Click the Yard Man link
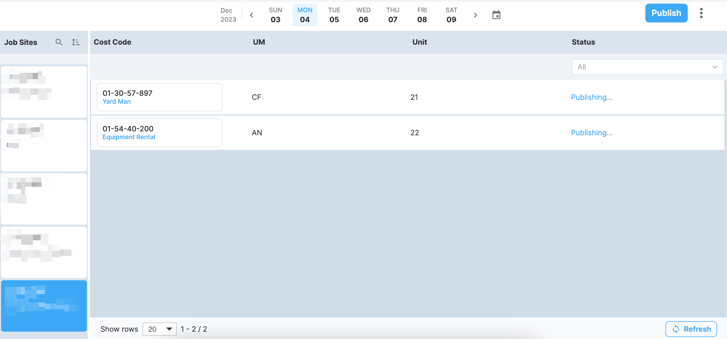Viewport: 727px width, 339px height. tap(116, 101)
